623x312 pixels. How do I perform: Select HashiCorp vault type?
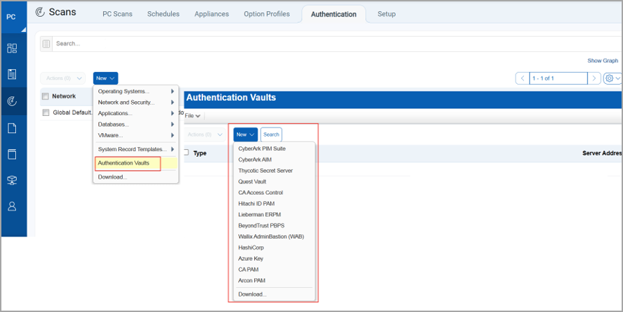[274, 248]
